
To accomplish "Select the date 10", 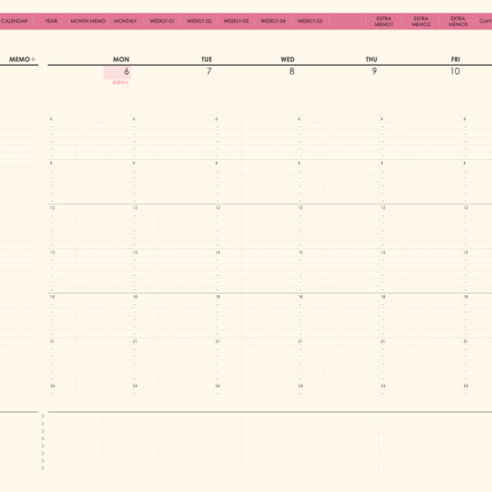I will (455, 72).
